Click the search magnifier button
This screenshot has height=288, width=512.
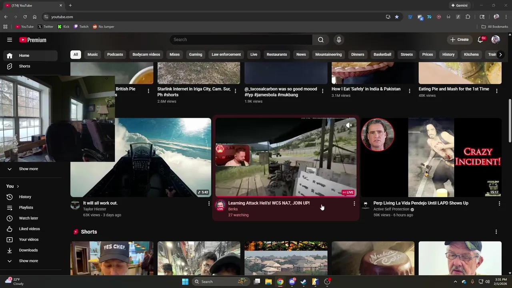(320, 40)
